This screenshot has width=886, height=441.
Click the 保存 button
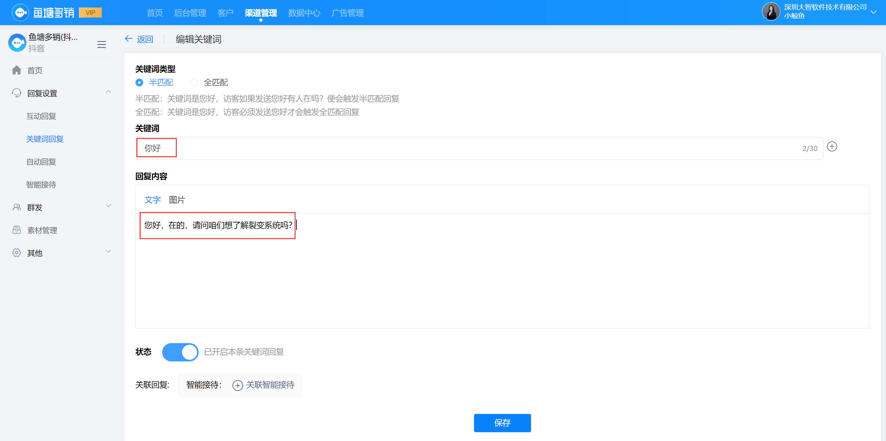pos(502,423)
